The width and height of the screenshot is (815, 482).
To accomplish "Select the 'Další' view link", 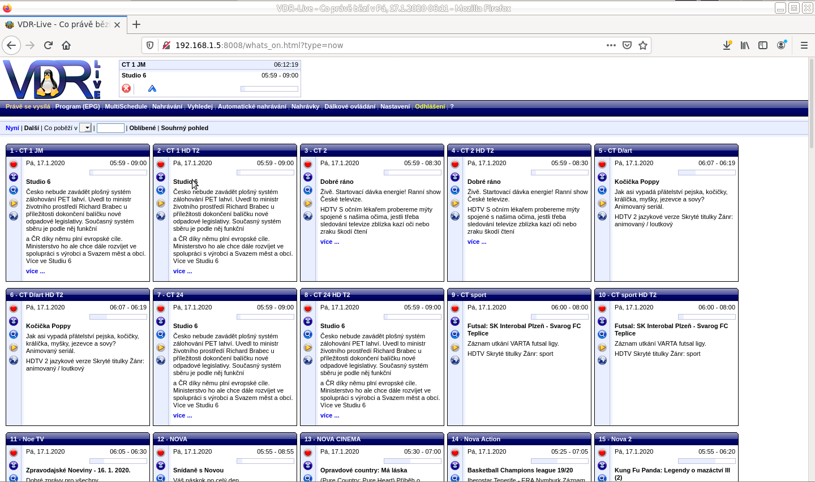I will (x=32, y=128).
